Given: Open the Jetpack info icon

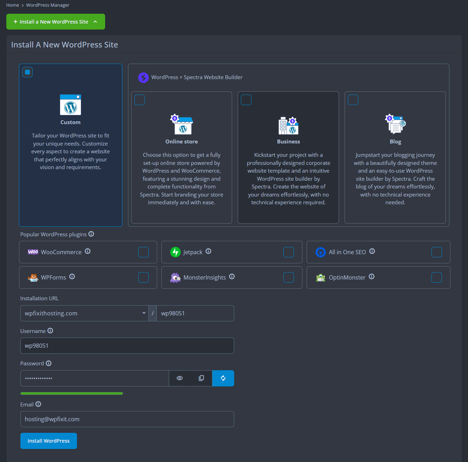Looking at the screenshot, I should click(208, 251).
